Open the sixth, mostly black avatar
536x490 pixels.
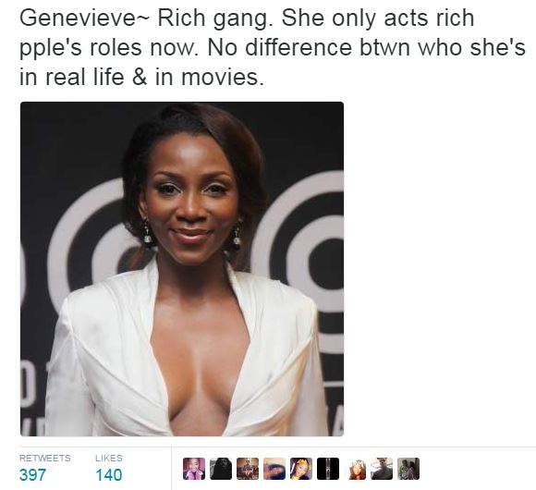tap(328, 469)
